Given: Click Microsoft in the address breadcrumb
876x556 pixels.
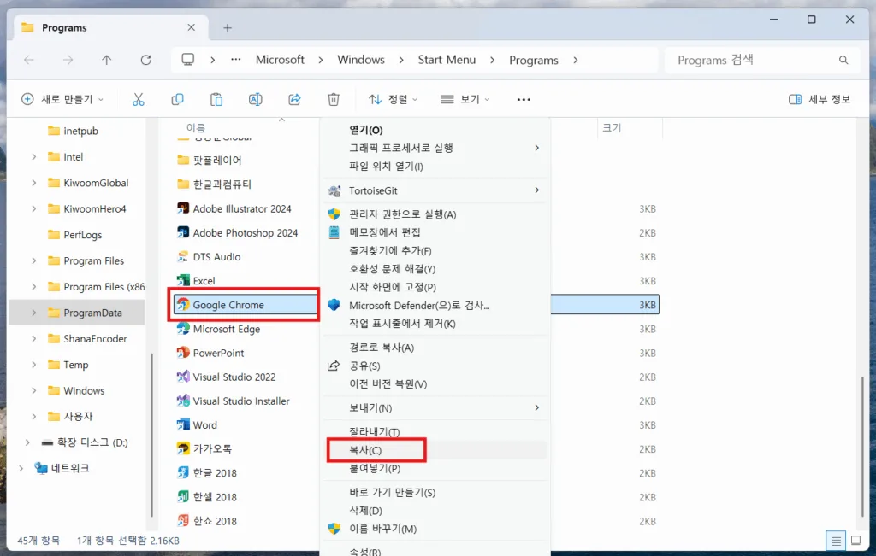Looking at the screenshot, I should (280, 59).
